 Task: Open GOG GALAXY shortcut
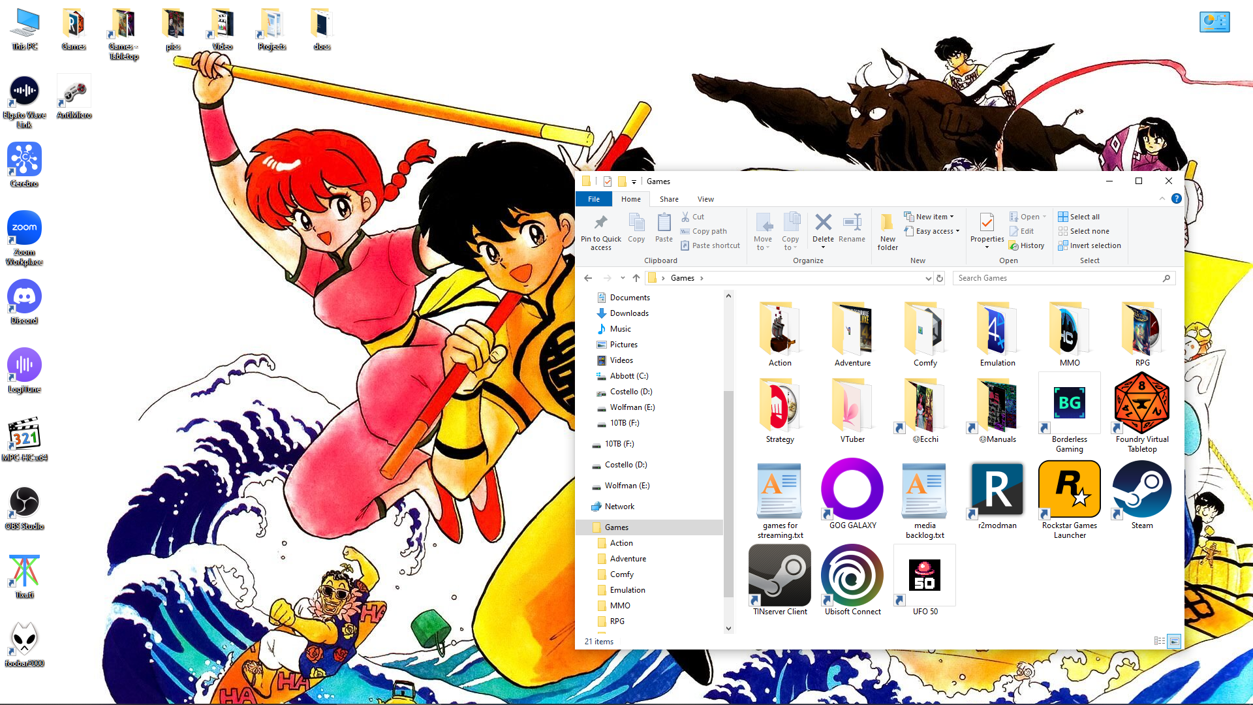852,495
